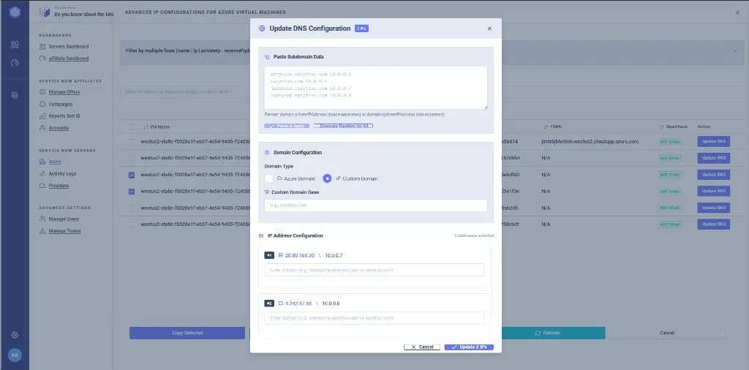This screenshot has height=370, width=749.
Task: Open the dashboards grid icon in the left rail
Action: click(x=15, y=45)
